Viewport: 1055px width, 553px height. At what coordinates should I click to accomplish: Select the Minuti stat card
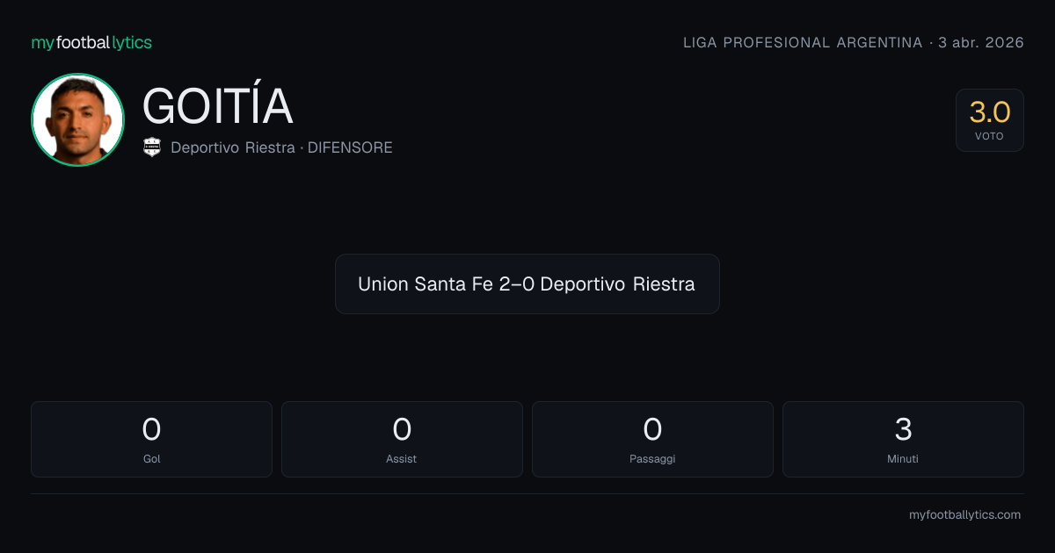coord(903,439)
